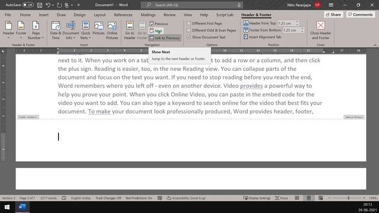Click Insert Alignment Tab
Screen dimensions: 379x213
(x=262, y=37)
